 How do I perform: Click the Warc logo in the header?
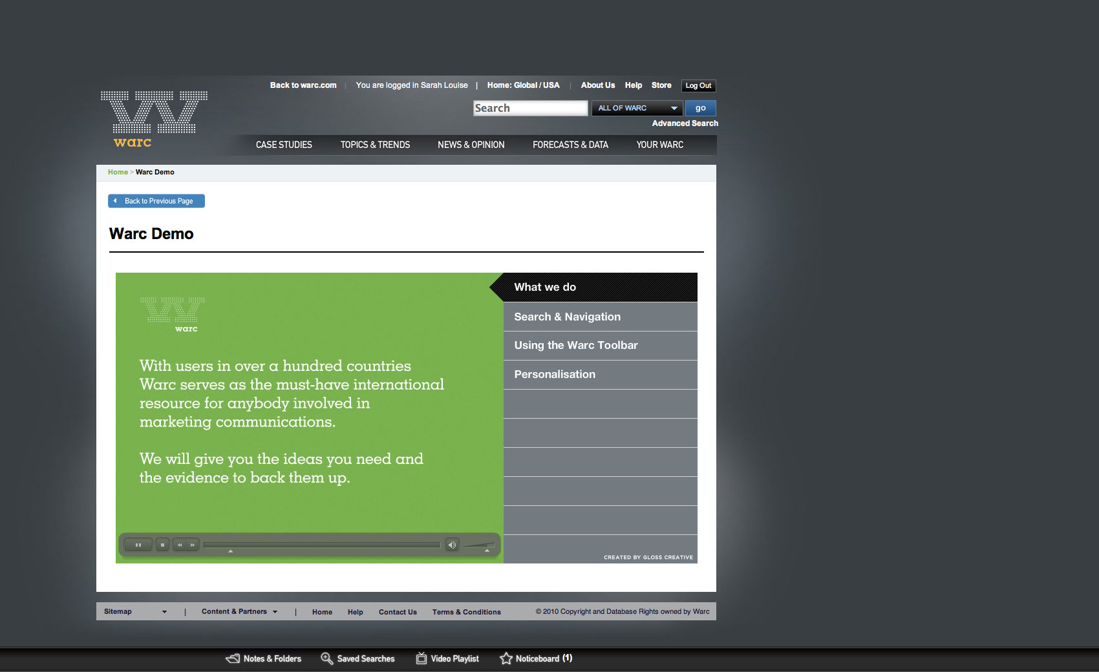[154, 120]
